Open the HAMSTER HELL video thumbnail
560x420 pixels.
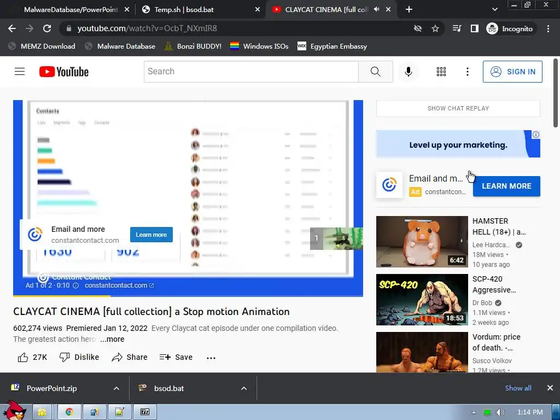[x=422, y=241]
